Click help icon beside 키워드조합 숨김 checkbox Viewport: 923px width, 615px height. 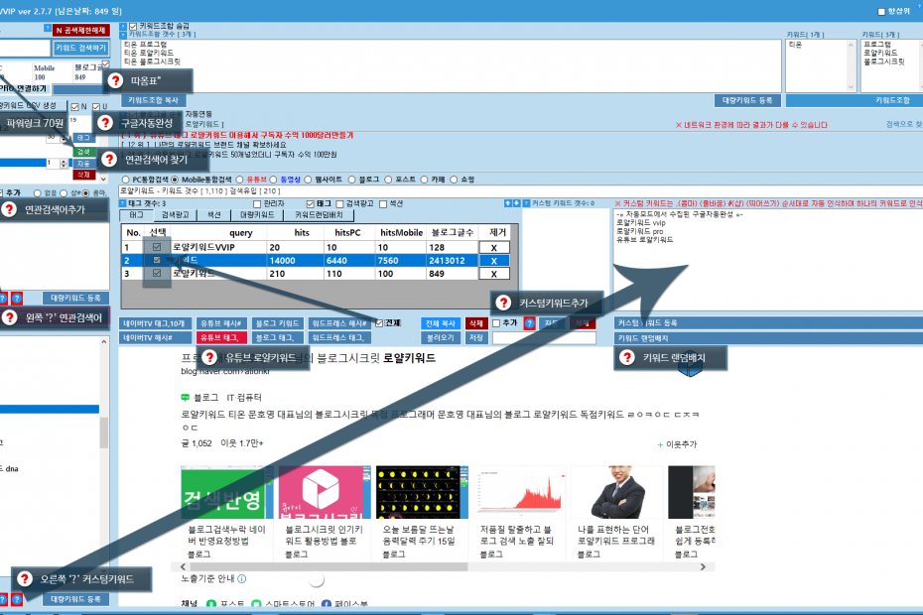click(123, 27)
